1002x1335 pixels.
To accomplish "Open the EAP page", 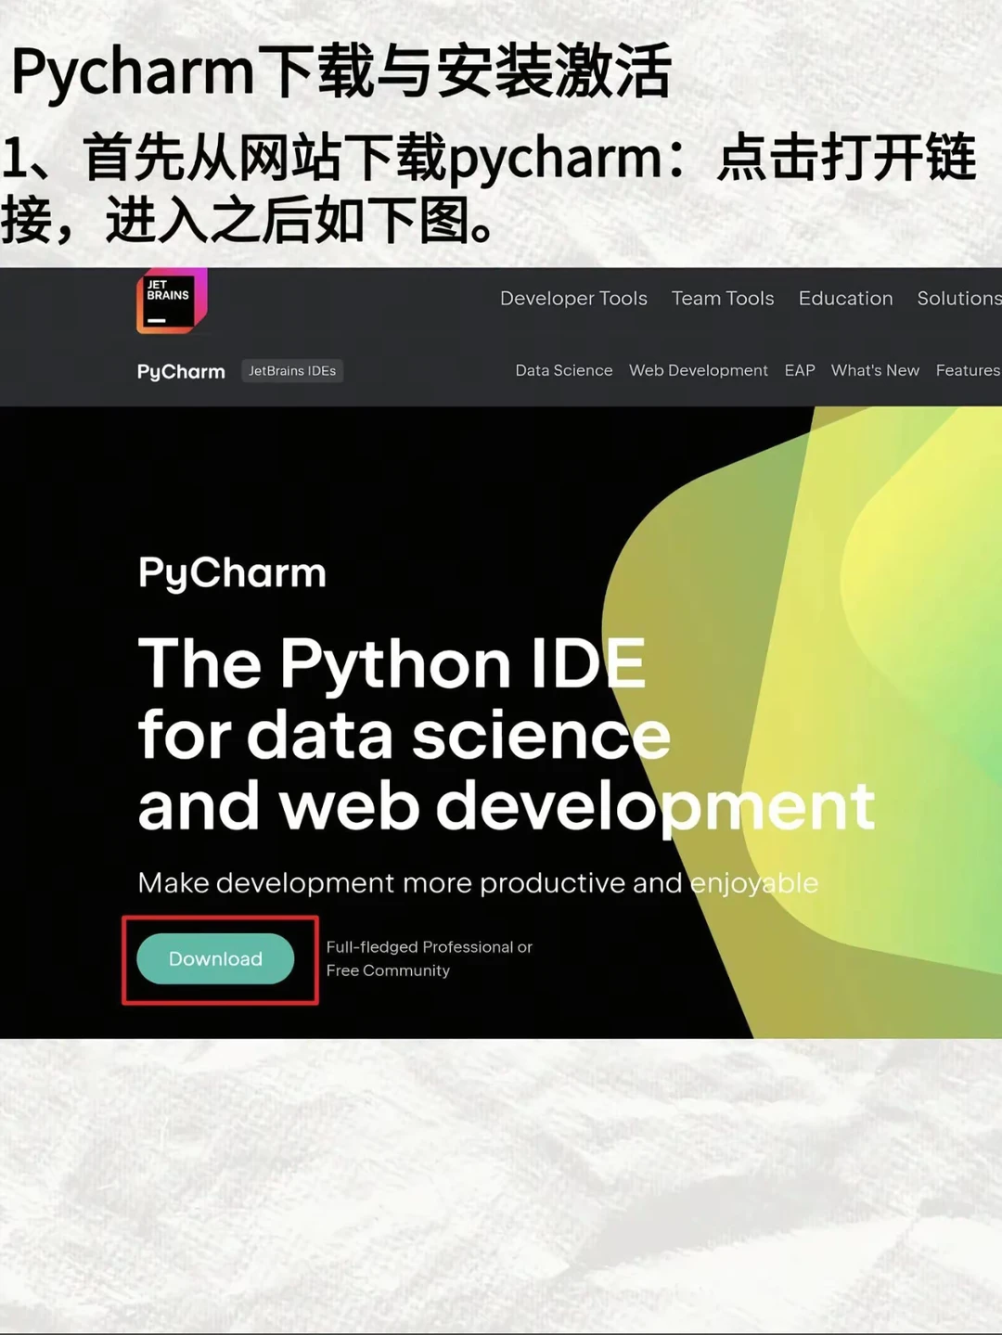I will [x=800, y=370].
